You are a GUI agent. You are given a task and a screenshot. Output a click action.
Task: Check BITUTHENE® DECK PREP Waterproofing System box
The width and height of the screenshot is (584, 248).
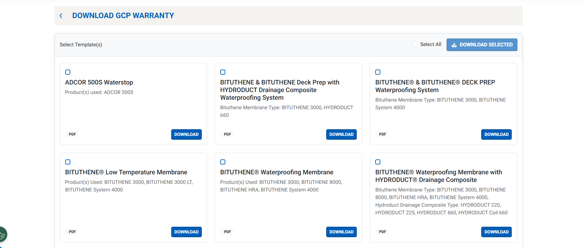pos(378,72)
